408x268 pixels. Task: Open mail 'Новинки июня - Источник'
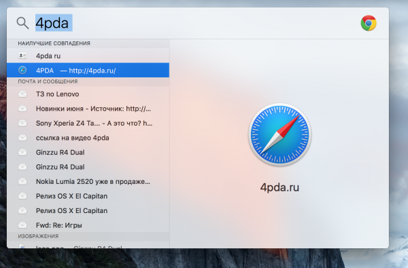tap(88, 109)
